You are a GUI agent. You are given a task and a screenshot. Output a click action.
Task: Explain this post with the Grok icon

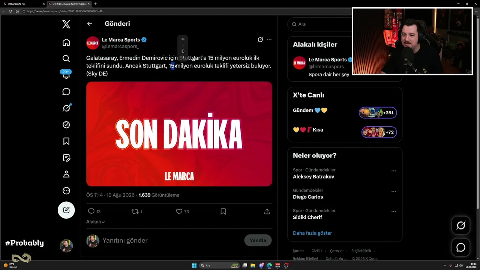pos(260,39)
